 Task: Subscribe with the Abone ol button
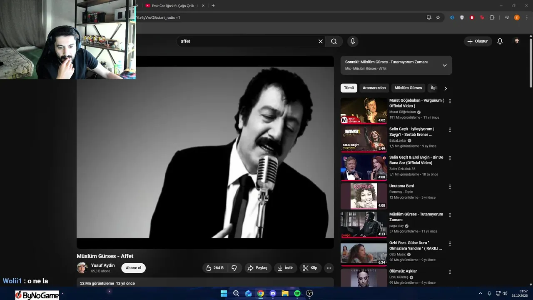(133, 268)
